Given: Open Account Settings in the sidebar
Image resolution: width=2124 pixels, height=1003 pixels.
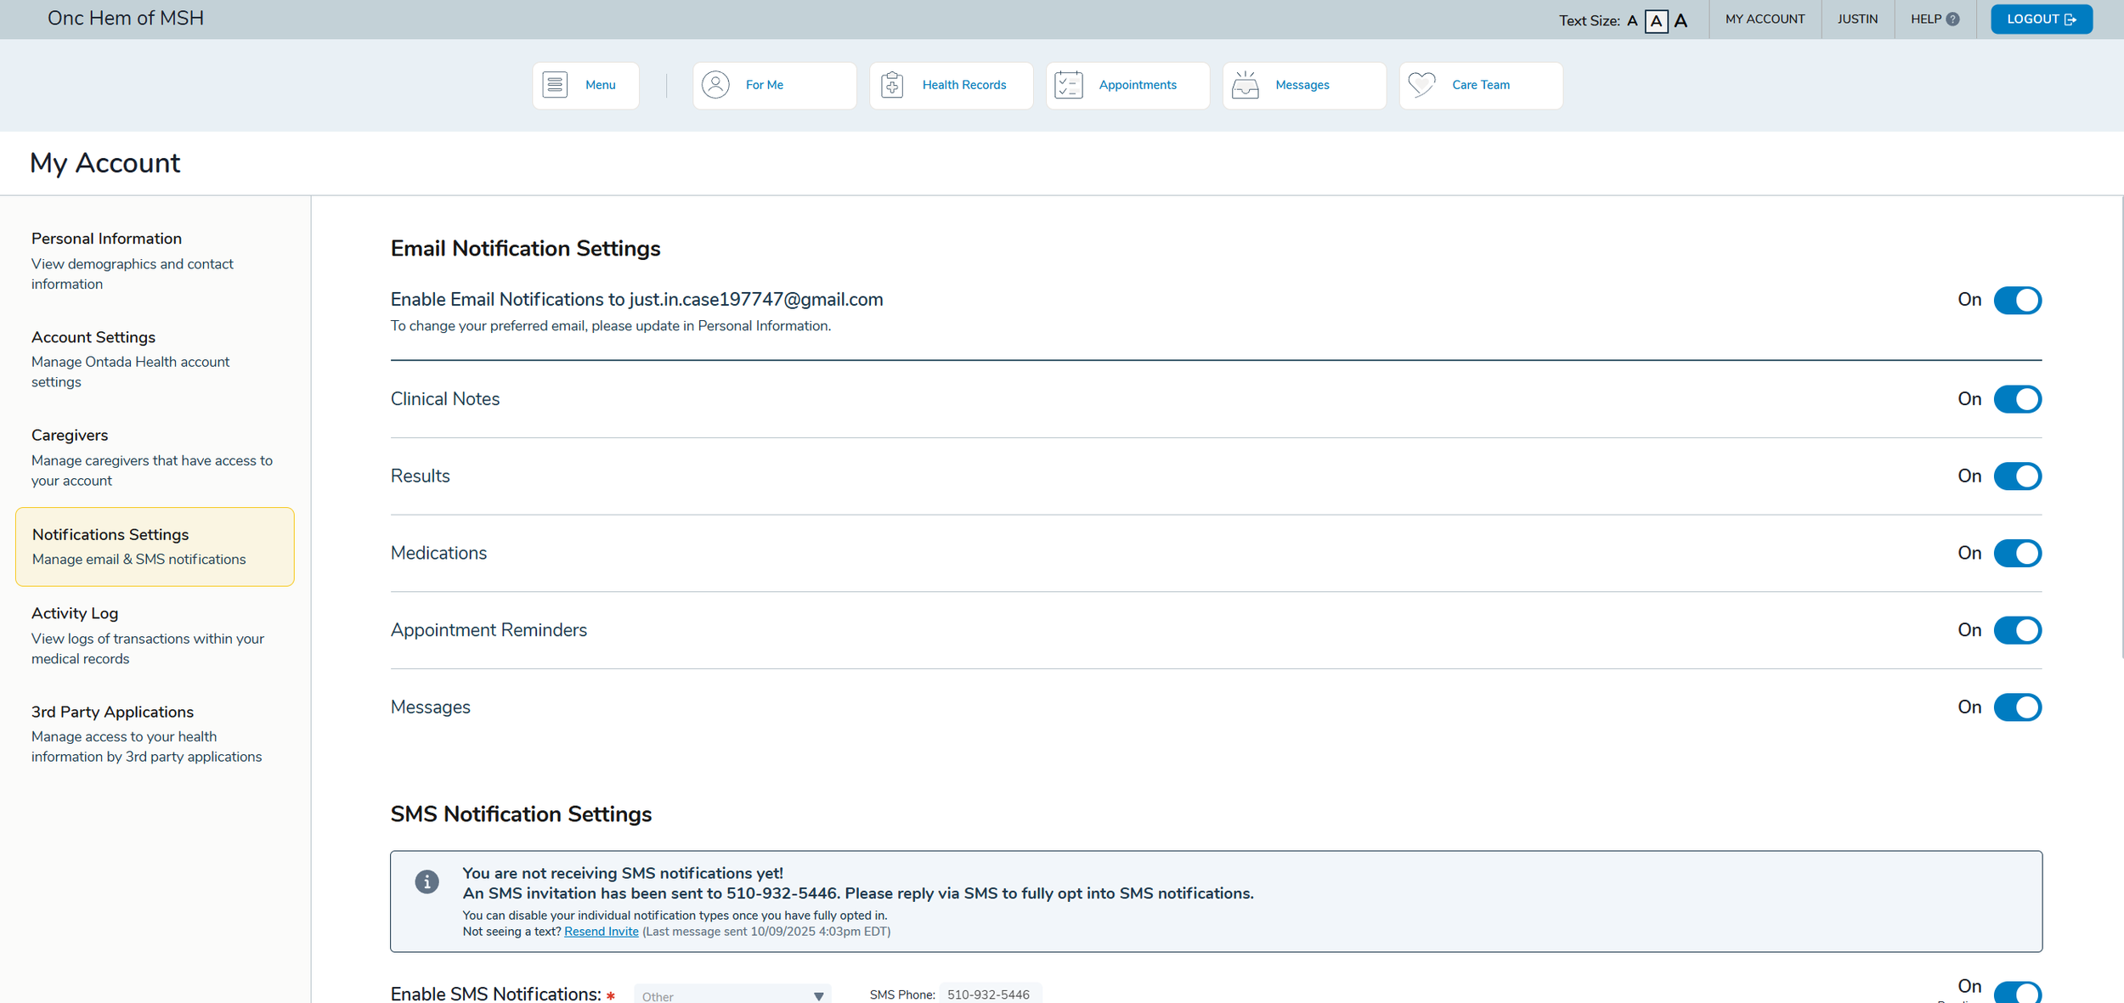Looking at the screenshot, I should [93, 337].
